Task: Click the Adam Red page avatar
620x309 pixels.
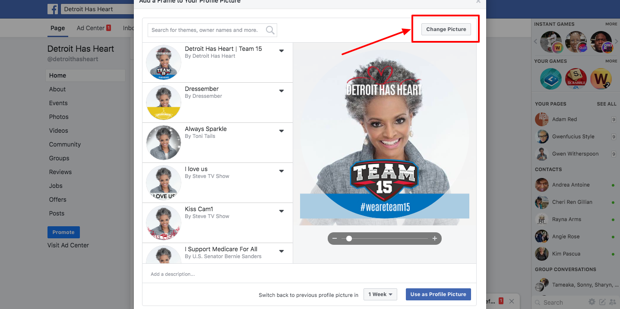Action: click(542, 119)
